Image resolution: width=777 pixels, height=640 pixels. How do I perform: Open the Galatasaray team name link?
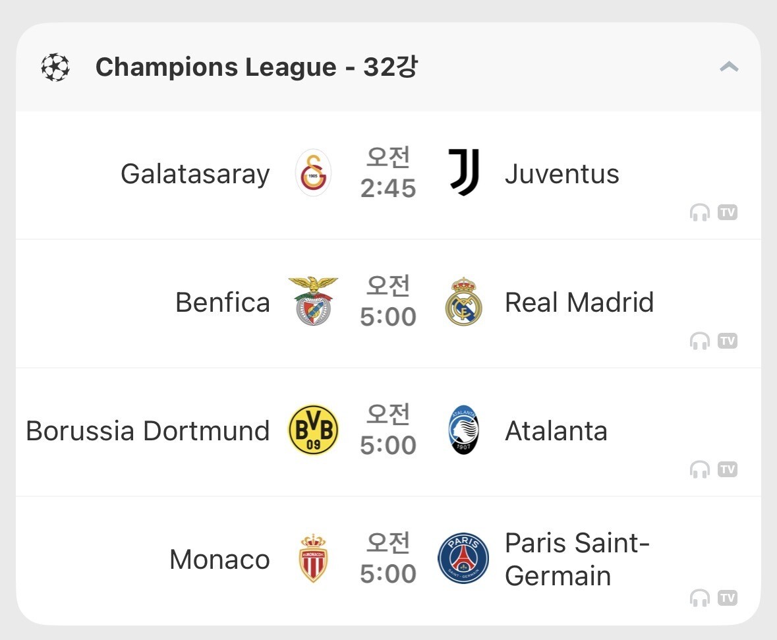(195, 174)
